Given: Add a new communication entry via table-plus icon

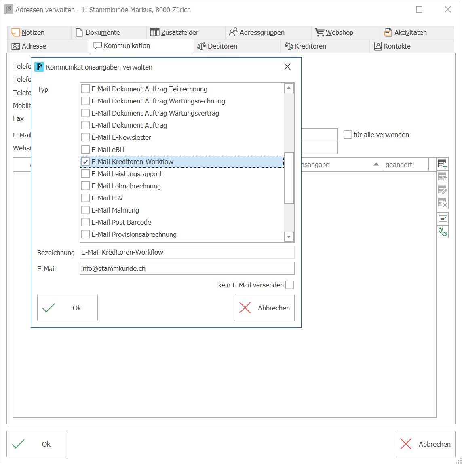Looking at the screenshot, I should tap(443, 164).
